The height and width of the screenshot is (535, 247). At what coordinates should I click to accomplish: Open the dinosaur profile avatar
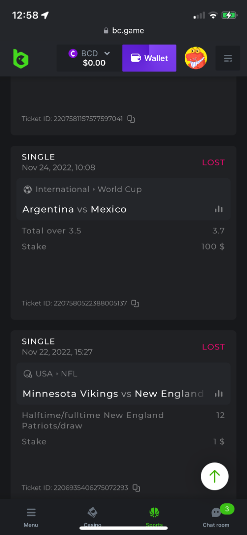196,58
